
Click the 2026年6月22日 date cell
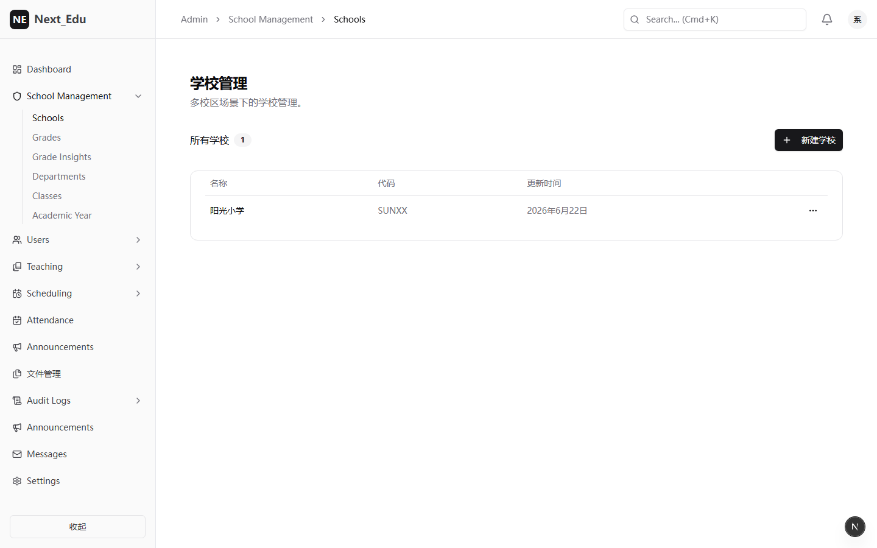557,211
